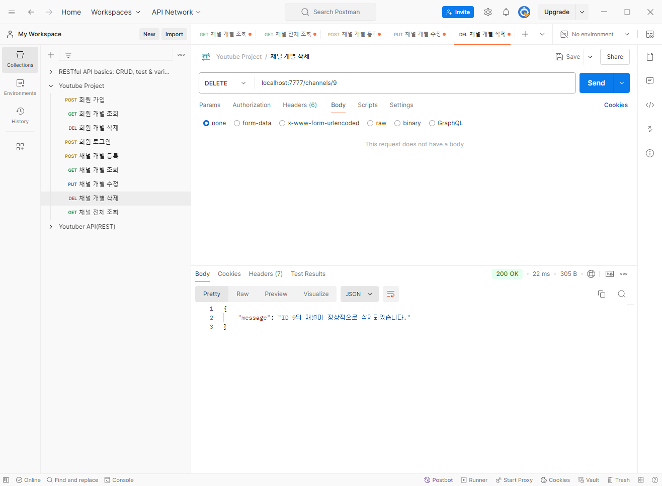Go forward with the right arrow
This screenshot has width=662, height=486.
coord(49,12)
